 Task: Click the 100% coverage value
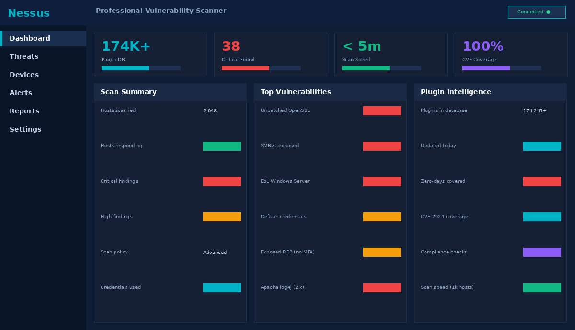pyautogui.click(x=483, y=46)
